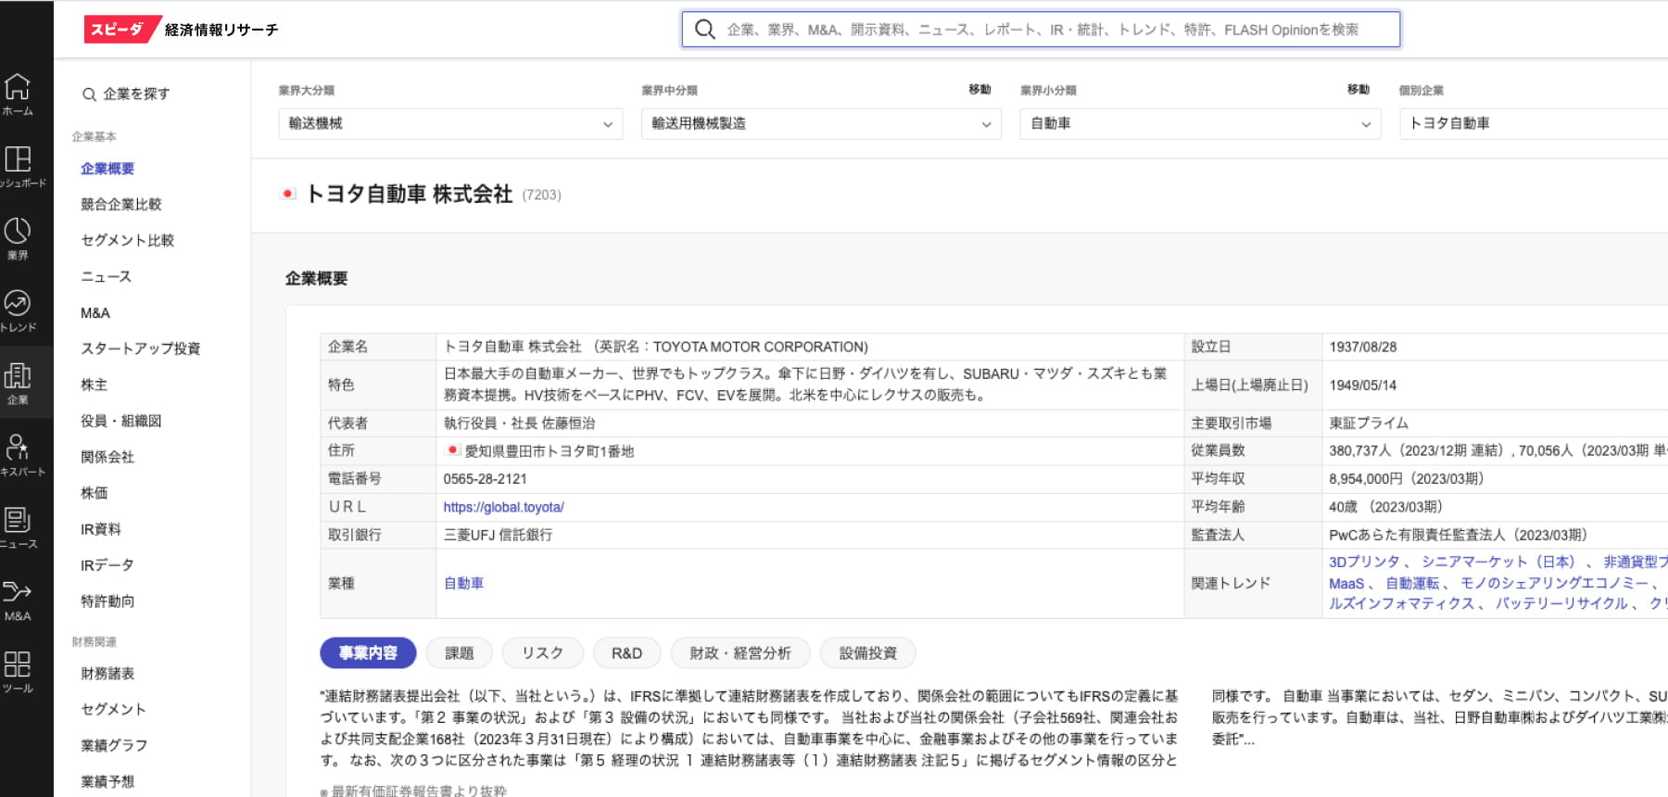This screenshot has width=1668, height=797.
Task: Click founding date 1937/08/28
Action: (x=1362, y=347)
